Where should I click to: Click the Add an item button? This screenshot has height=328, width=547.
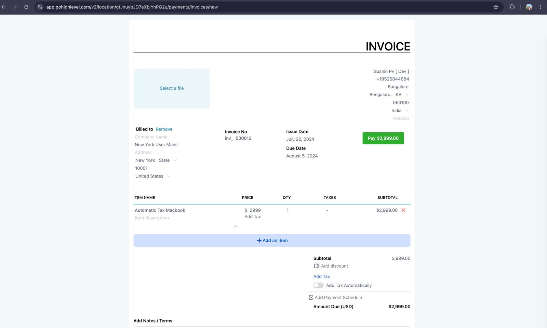coord(272,241)
